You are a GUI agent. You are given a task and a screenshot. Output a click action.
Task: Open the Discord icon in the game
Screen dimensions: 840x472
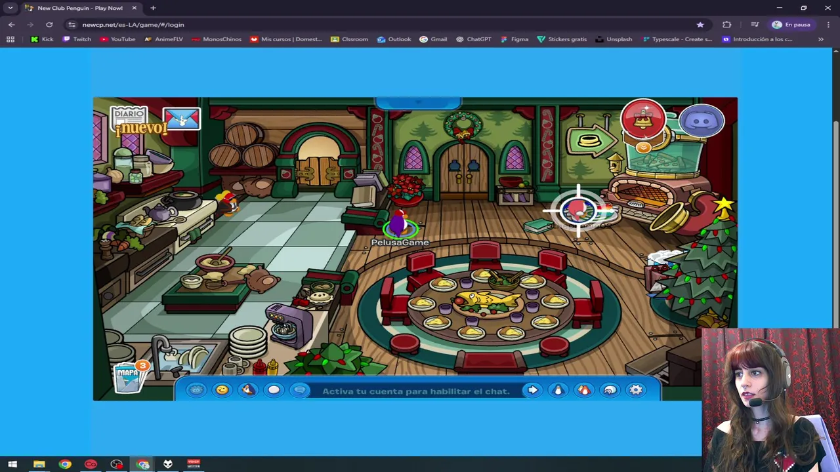(x=702, y=121)
